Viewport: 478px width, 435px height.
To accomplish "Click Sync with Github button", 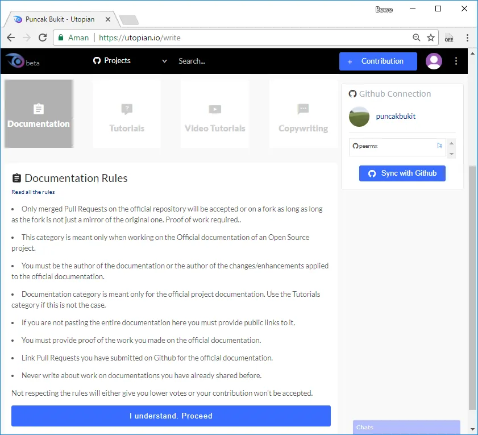I will pyautogui.click(x=402, y=173).
